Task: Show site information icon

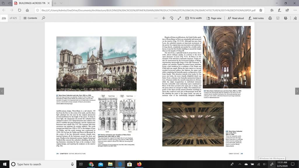Action: point(38,10)
